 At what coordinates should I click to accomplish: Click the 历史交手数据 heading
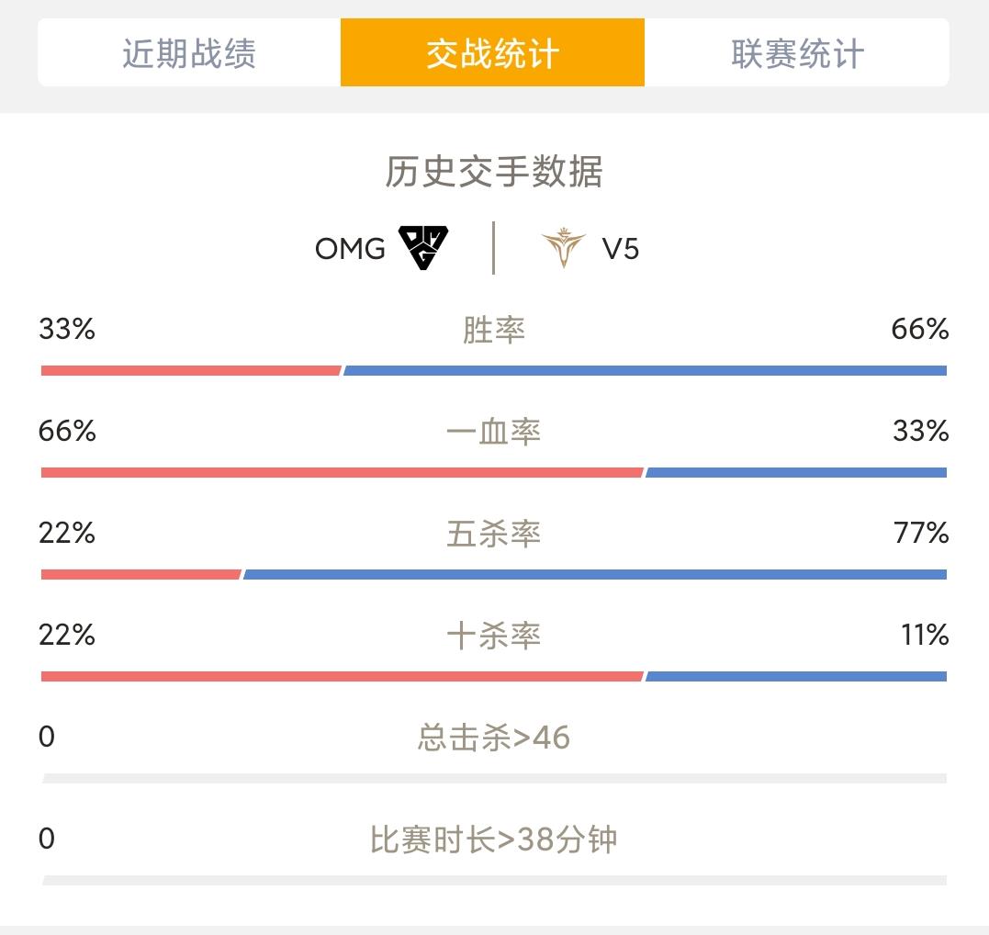(494, 172)
